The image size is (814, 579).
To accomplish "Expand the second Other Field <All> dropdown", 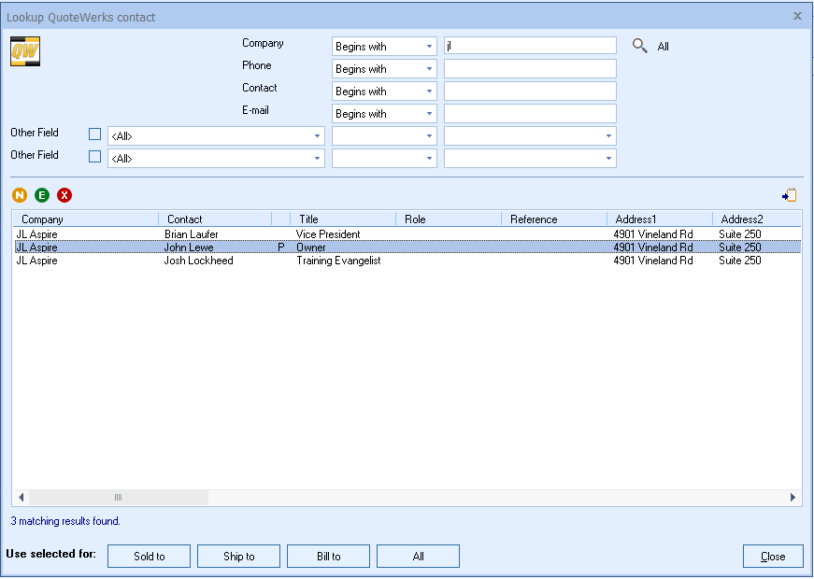I will click(216, 158).
